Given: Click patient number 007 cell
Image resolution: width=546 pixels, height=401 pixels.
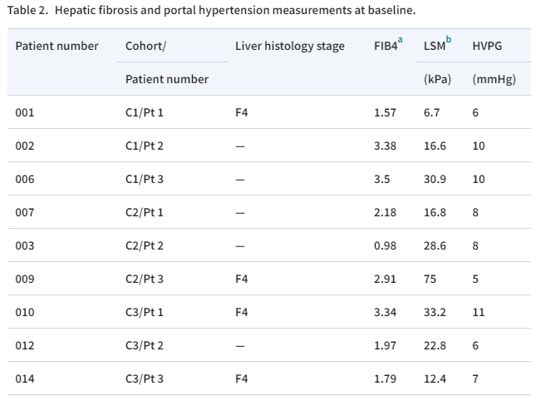Looking at the screenshot, I should click(x=25, y=212).
